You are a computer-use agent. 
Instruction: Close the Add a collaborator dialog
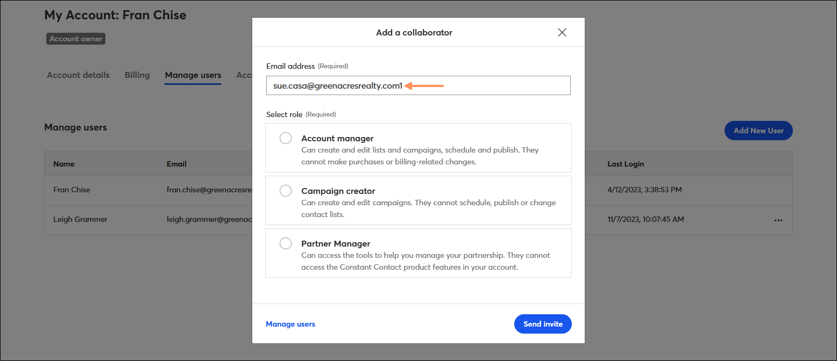562,32
